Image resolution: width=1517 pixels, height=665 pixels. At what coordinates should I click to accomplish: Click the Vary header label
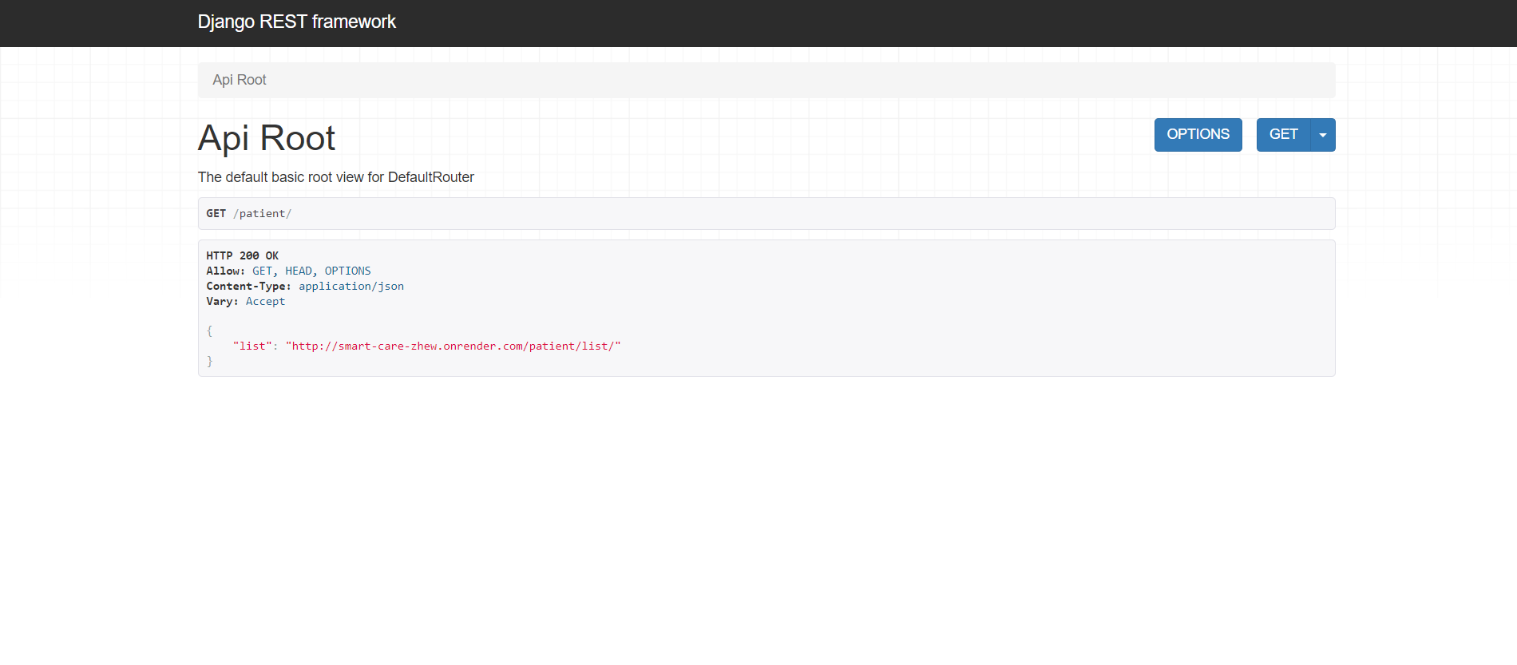click(x=221, y=302)
